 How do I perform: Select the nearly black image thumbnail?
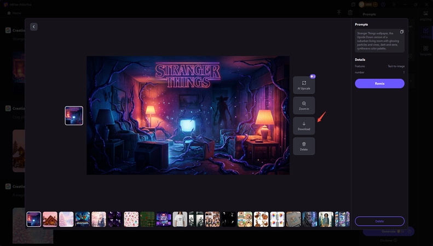click(x=229, y=219)
